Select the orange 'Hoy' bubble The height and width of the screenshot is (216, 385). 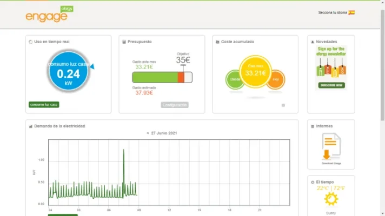click(276, 79)
